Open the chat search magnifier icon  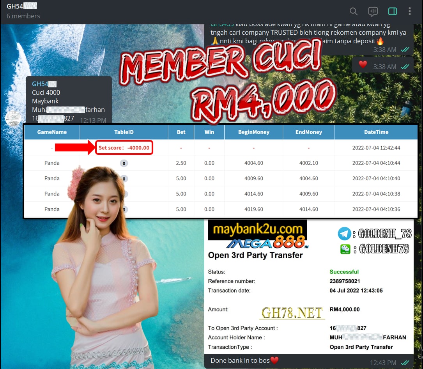(x=353, y=11)
